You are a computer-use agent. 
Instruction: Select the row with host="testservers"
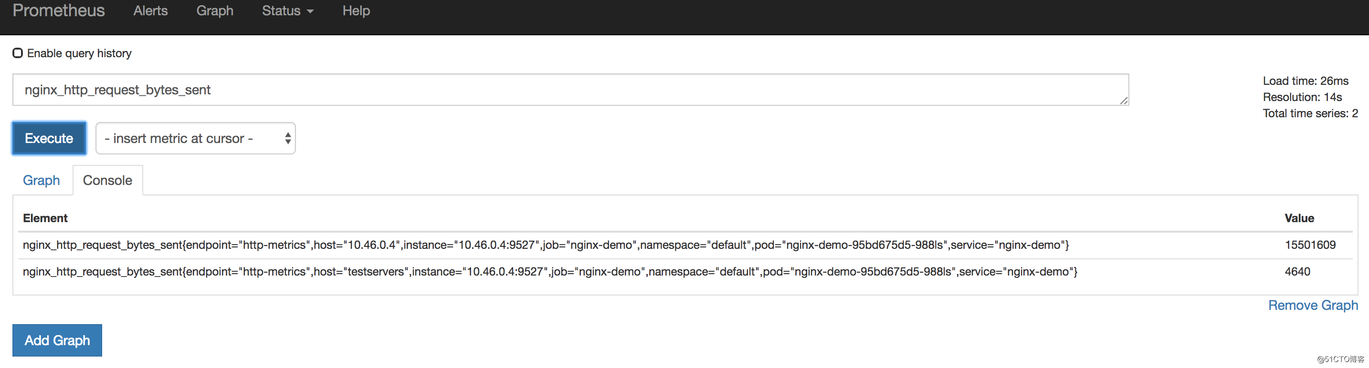point(684,272)
